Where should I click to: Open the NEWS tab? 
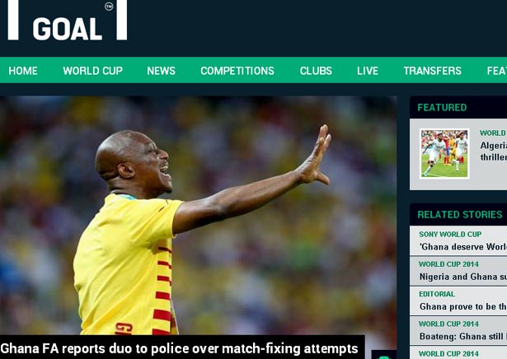pyautogui.click(x=161, y=71)
